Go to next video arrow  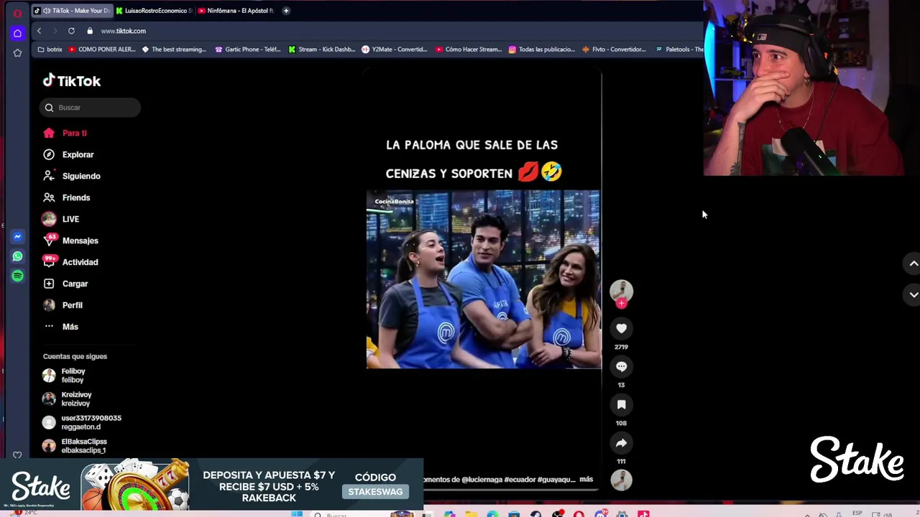(913, 294)
